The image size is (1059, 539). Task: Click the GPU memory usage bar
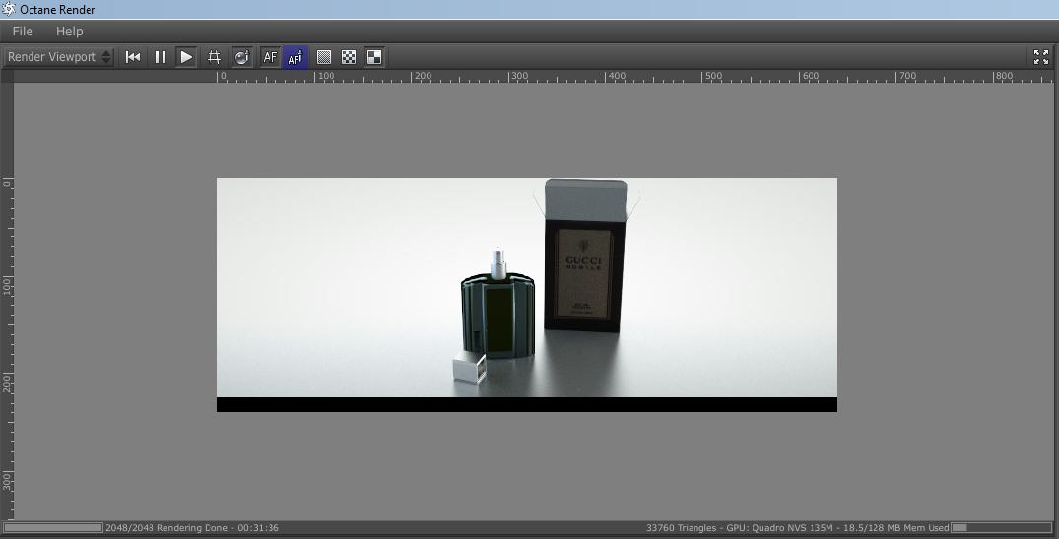1001,527
